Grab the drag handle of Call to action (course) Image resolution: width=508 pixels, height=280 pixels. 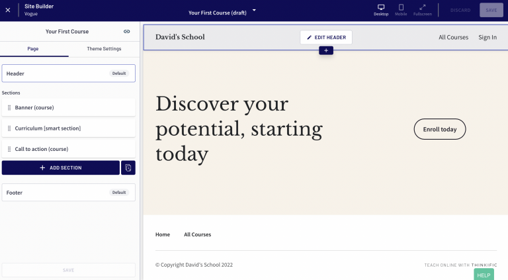point(9,149)
